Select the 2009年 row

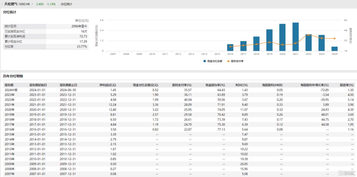[x=178, y=164]
